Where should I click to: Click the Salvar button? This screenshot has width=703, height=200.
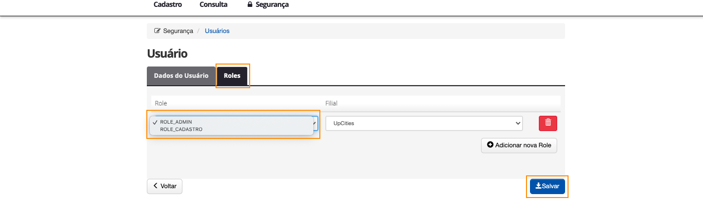[547, 186]
